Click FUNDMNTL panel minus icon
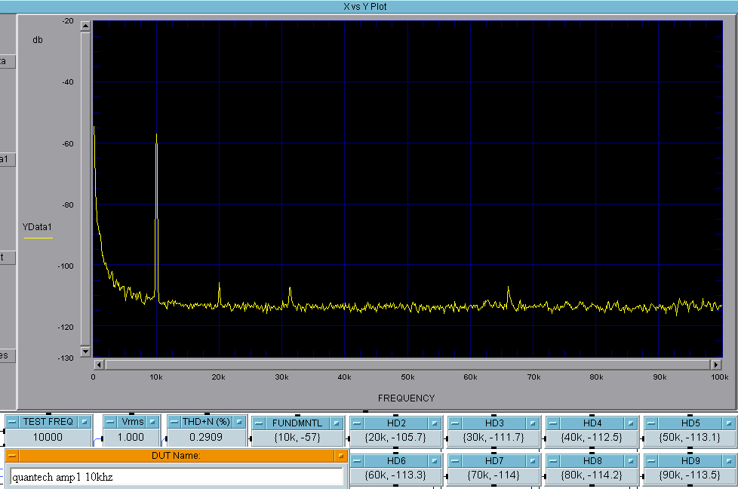738x489 pixels. 260,423
